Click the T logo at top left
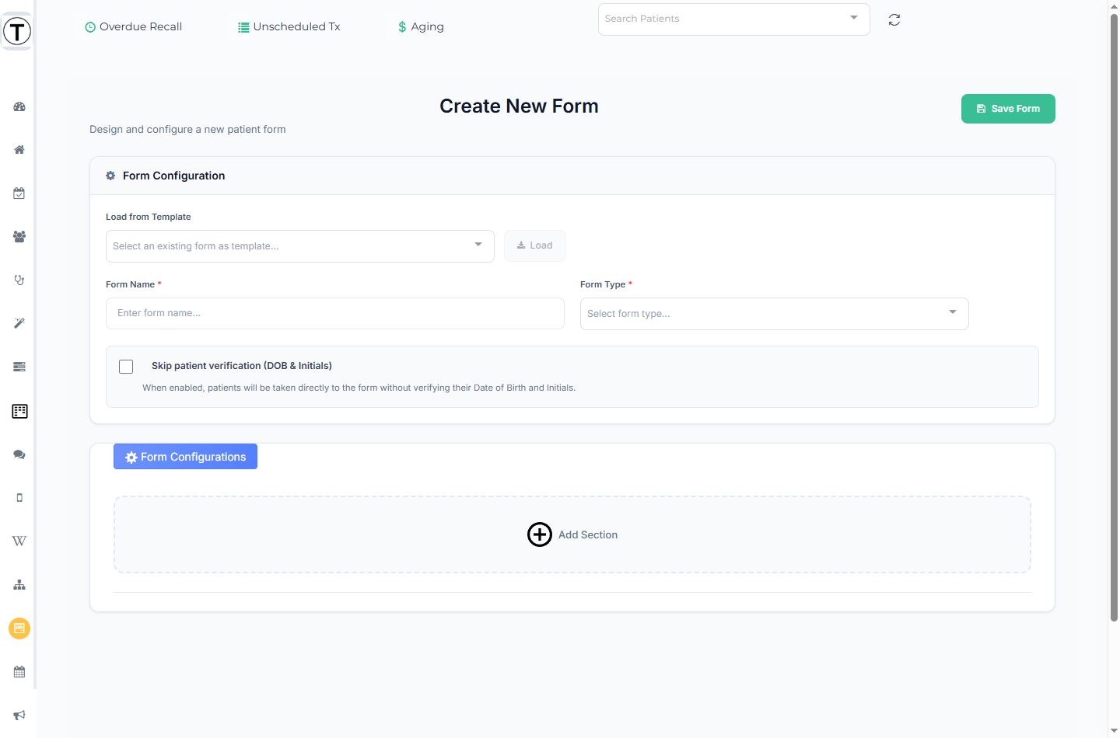1120x738 pixels. (x=17, y=32)
